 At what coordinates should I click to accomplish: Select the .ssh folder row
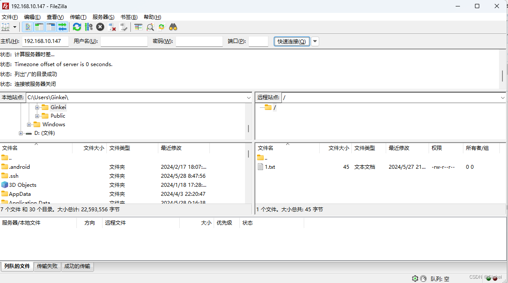coord(122,176)
